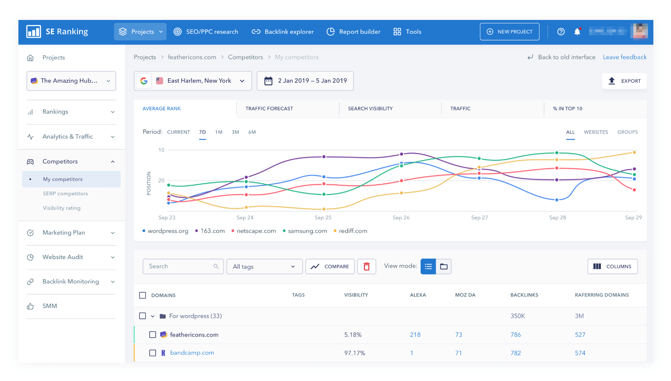Viewport: 671px width, 381px height.
Task: Switch to the Traffic Forecast tab
Action: (269, 108)
